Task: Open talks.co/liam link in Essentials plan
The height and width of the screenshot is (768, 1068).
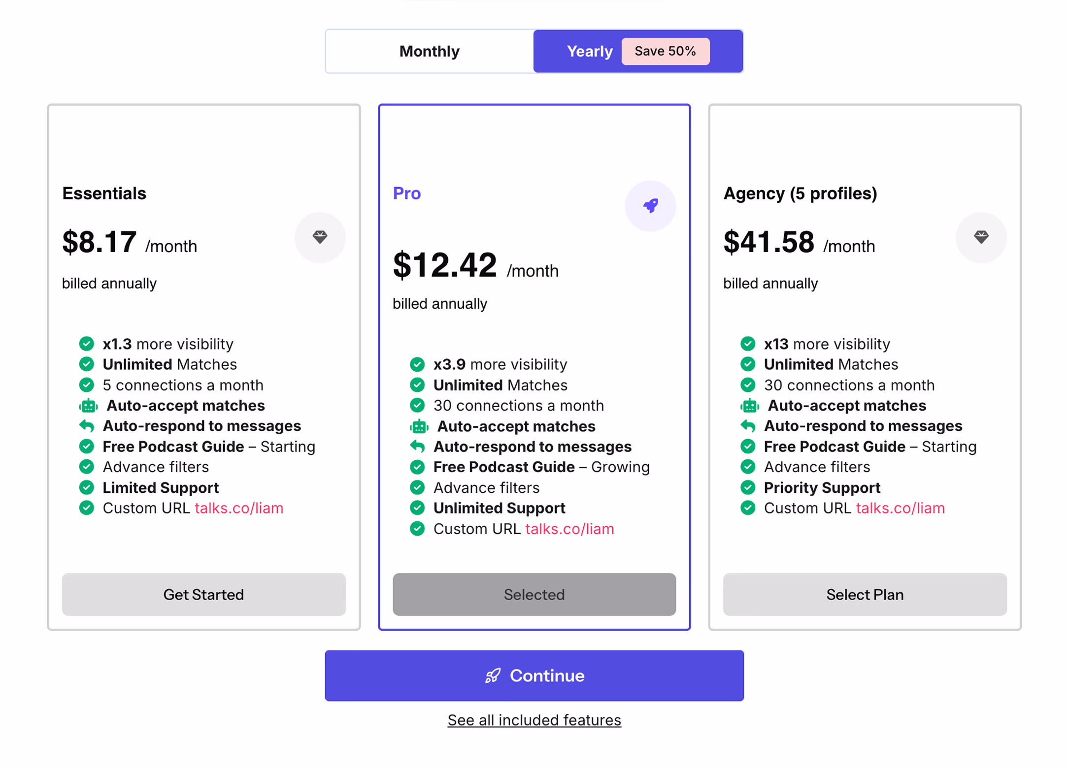Action: tap(239, 508)
